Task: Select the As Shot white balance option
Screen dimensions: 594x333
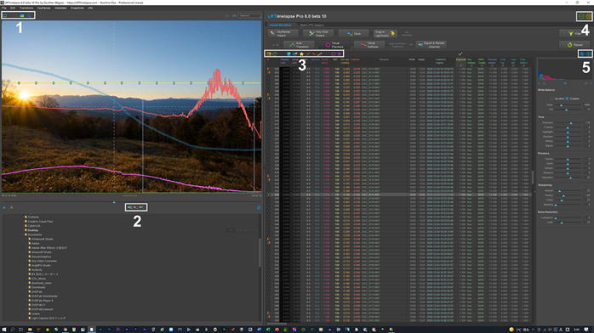Action: 552,99
